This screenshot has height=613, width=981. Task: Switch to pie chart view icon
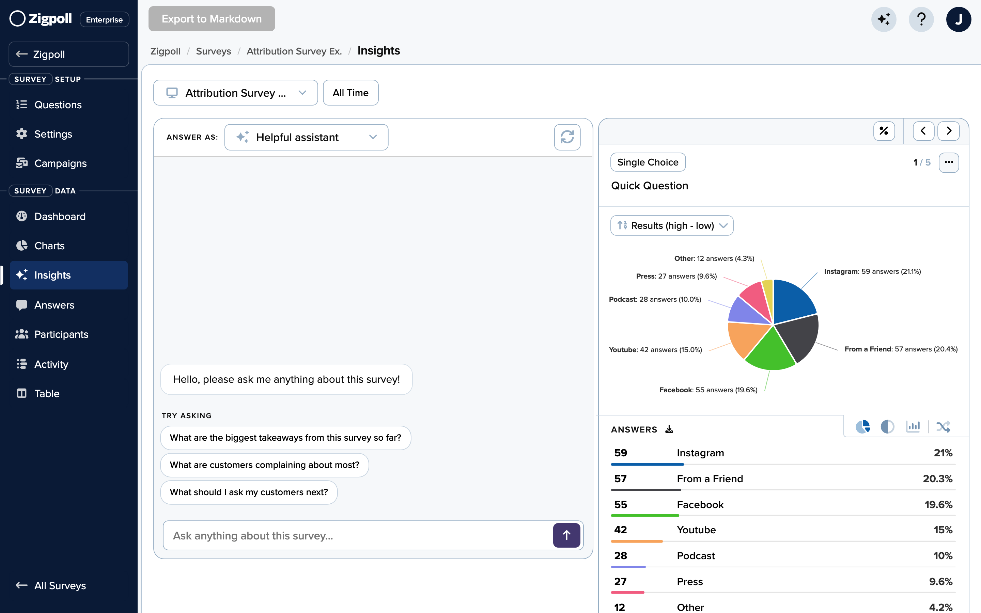862,426
